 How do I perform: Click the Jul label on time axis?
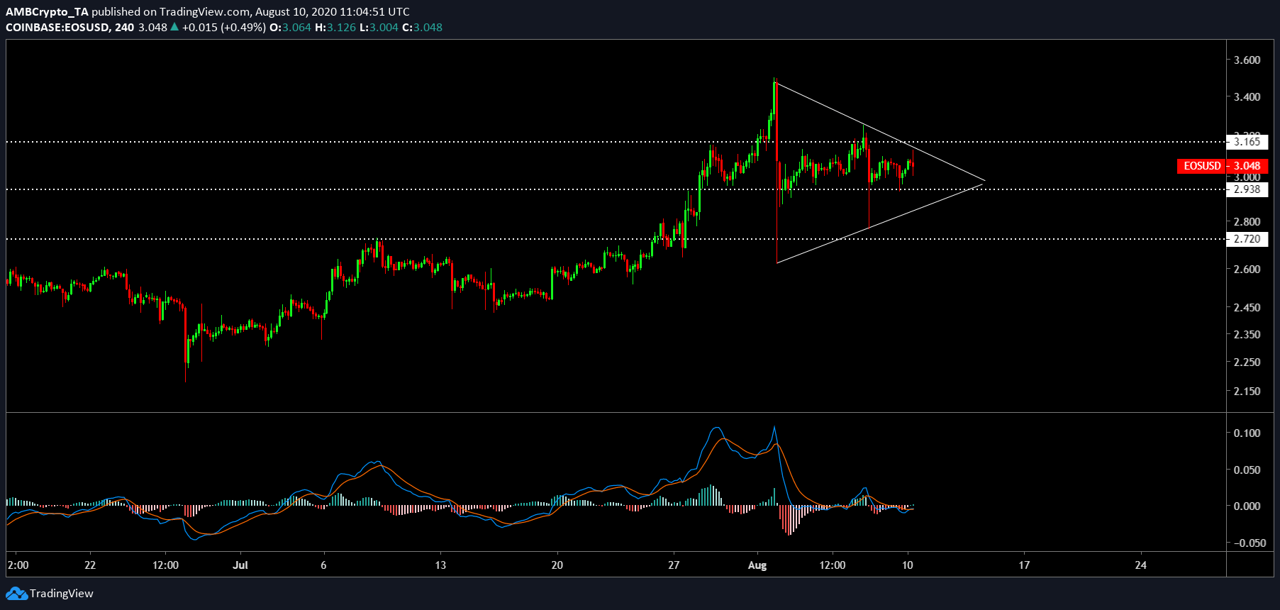point(240,565)
